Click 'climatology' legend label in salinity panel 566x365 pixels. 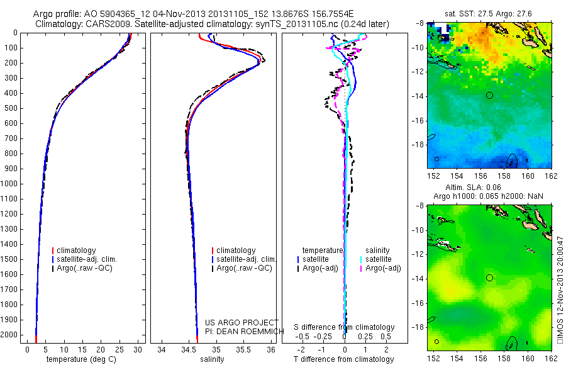click(x=236, y=250)
